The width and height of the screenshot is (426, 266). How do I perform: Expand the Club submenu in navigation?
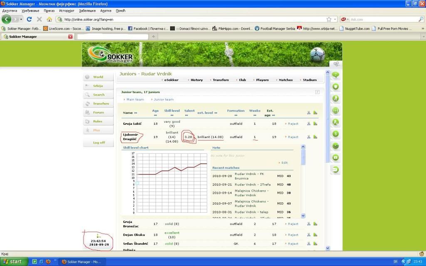point(241,80)
